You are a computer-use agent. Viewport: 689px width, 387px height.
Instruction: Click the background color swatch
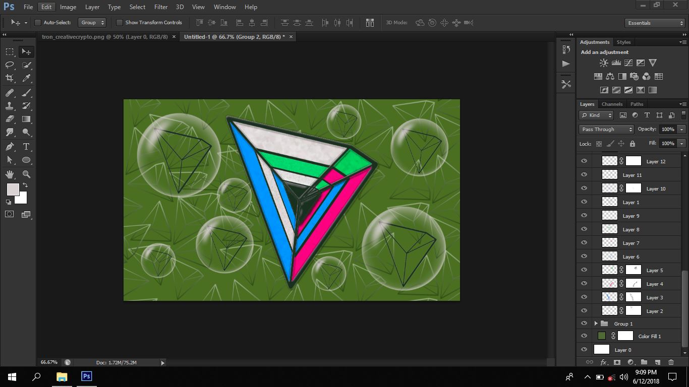pos(22,199)
